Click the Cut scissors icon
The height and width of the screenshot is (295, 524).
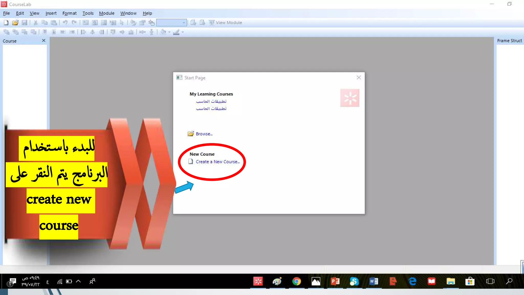click(x=36, y=23)
